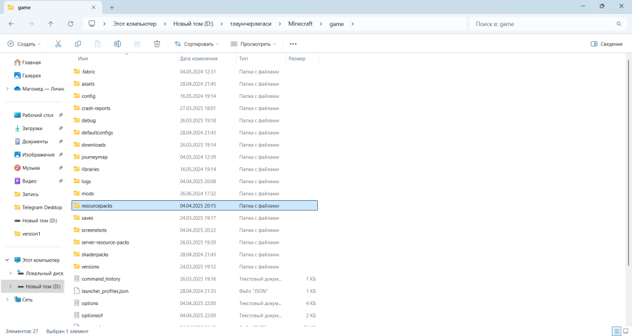Click the search magnifier icon
Screen dimensions: 632x336
click(619, 24)
